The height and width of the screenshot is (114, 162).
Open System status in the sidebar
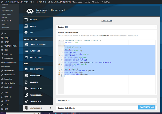(x=6, y=14)
